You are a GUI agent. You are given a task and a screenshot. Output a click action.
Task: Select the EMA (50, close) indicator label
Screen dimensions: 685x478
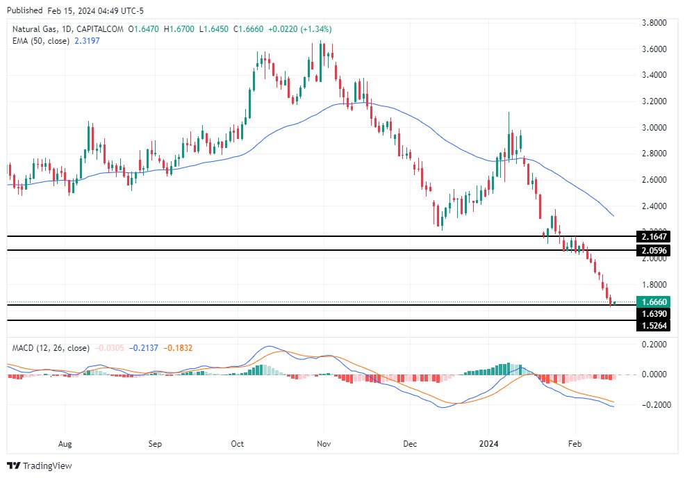(42, 42)
